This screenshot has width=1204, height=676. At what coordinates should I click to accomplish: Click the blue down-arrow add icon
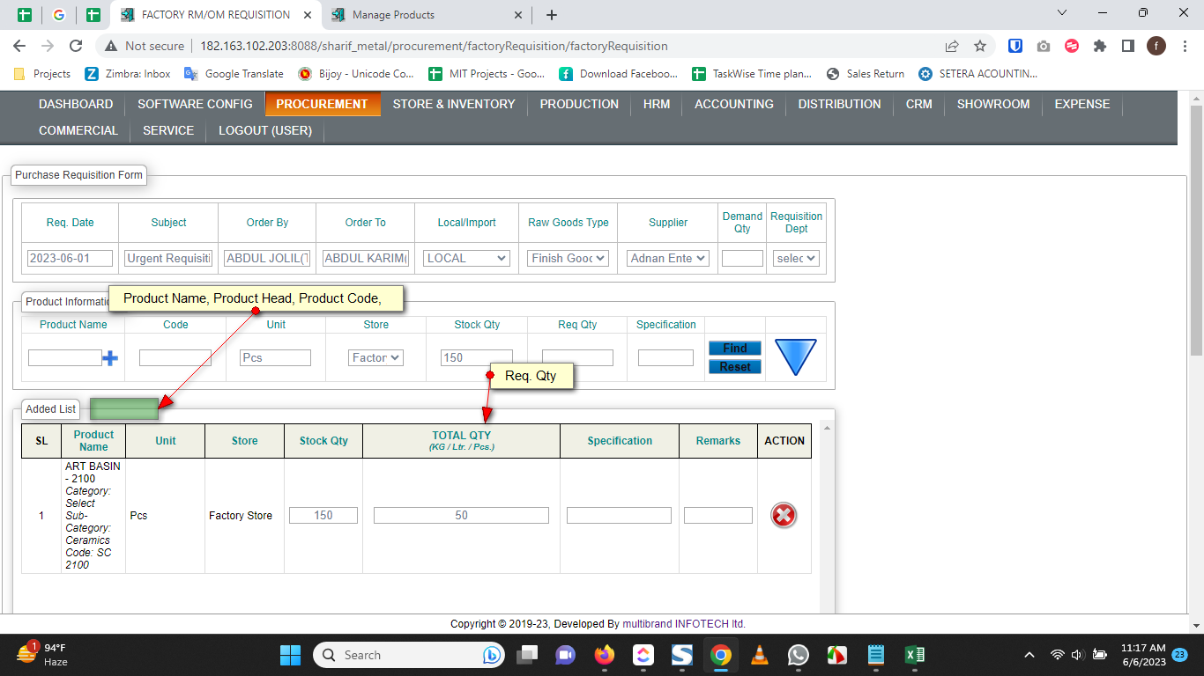pos(795,357)
